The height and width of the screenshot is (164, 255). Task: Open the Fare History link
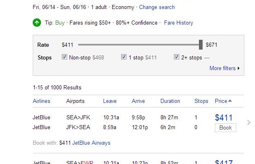178,23
